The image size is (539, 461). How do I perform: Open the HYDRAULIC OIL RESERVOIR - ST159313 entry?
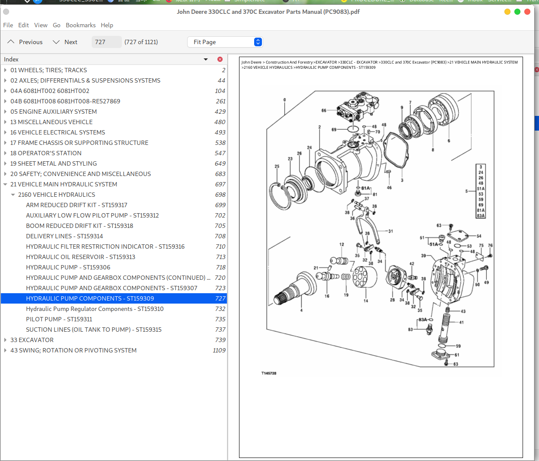pyautogui.click(x=80, y=257)
